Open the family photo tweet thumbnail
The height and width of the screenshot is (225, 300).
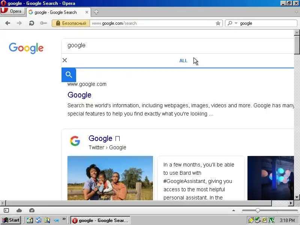pyautogui.click(x=110, y=178)
